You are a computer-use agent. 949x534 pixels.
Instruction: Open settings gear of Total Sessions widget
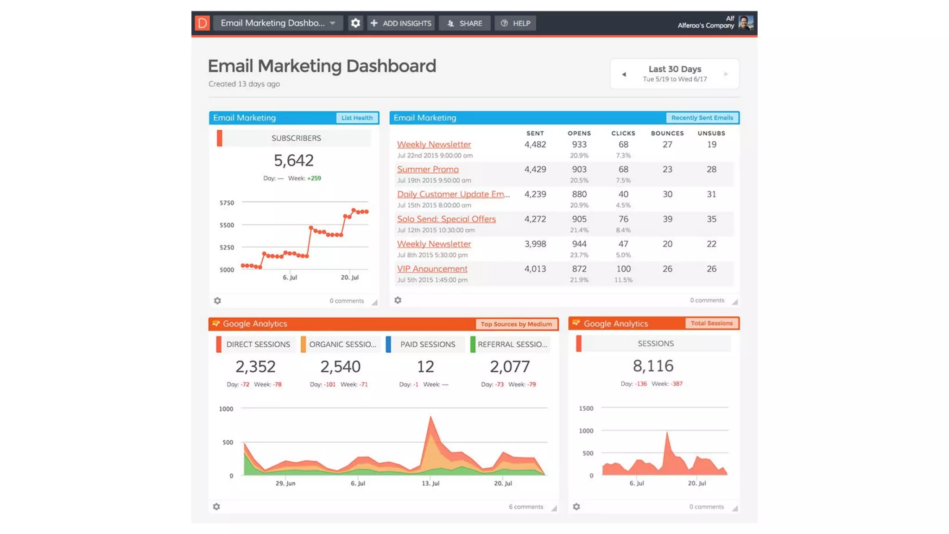click(x=576, y=507)
